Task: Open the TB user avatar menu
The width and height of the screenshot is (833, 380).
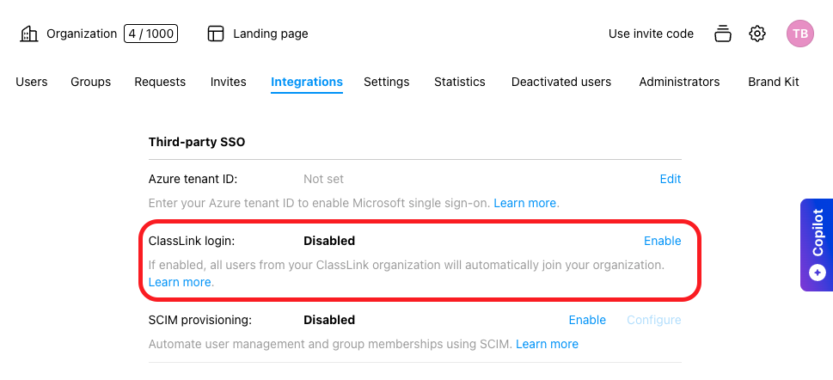Action: point(800,34)
